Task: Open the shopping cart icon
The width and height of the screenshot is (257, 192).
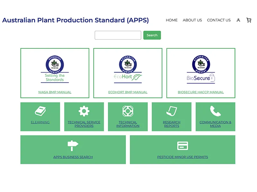Action: pos(249,20)
